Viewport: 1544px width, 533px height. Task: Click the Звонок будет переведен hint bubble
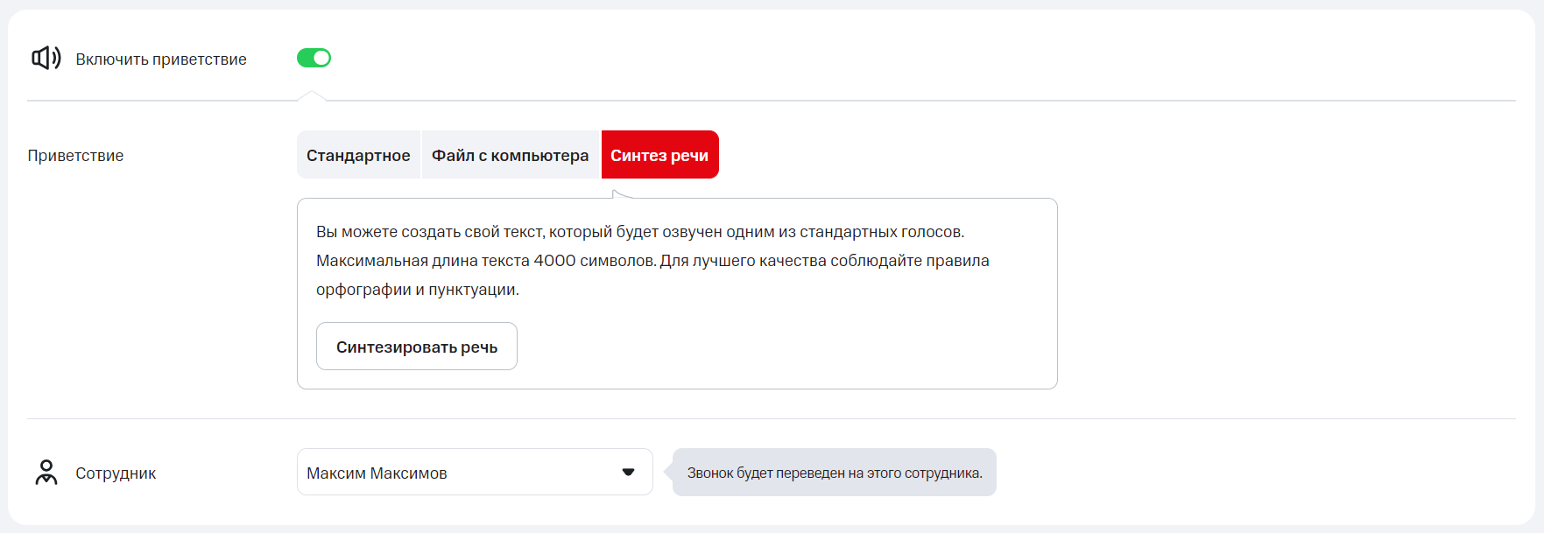(x=835, y=473)
